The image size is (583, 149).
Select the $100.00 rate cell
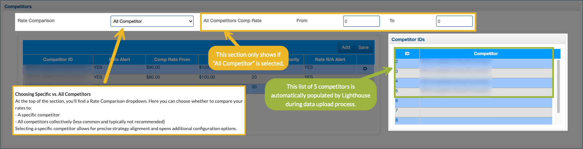pos(207,77)
